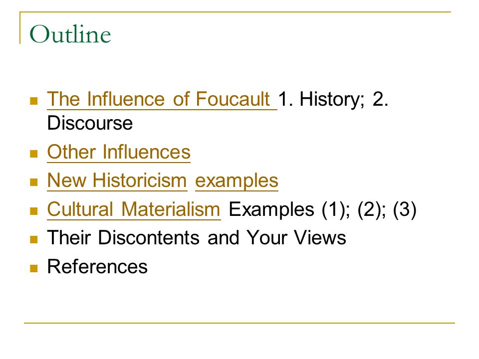The image size is (479, 359).
Task: Click the underlined examples link
Action: click(237, 181)
